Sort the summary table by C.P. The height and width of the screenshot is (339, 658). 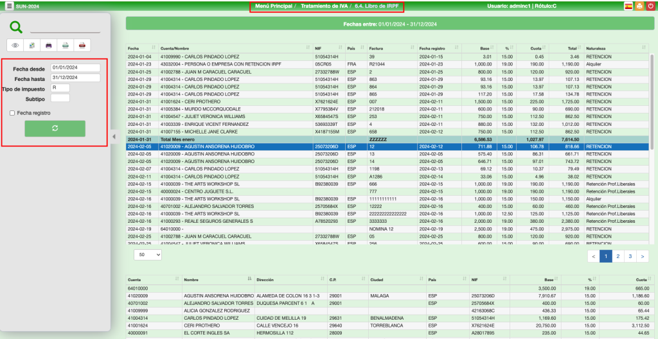[348, 279]
